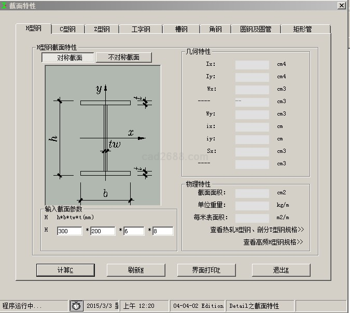Select the 矩形管 tab
Viewport: 350px width, 313px height.
[302, 30]
